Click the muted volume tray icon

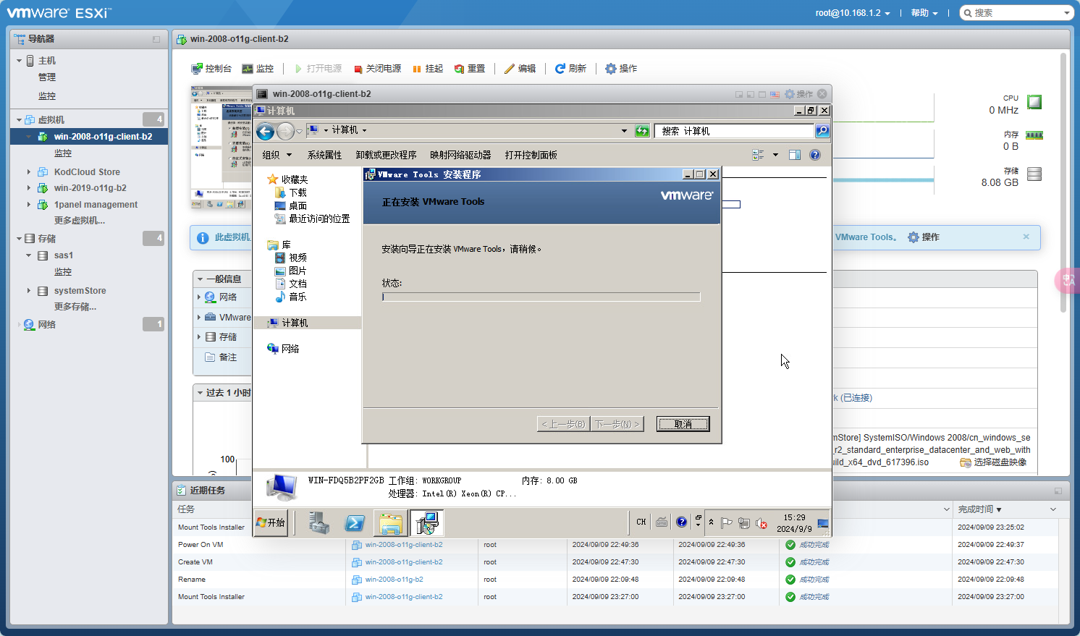(x=761, y=523)
